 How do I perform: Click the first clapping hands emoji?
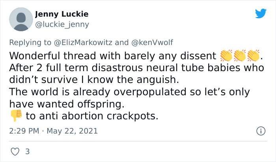coord(227,56)
